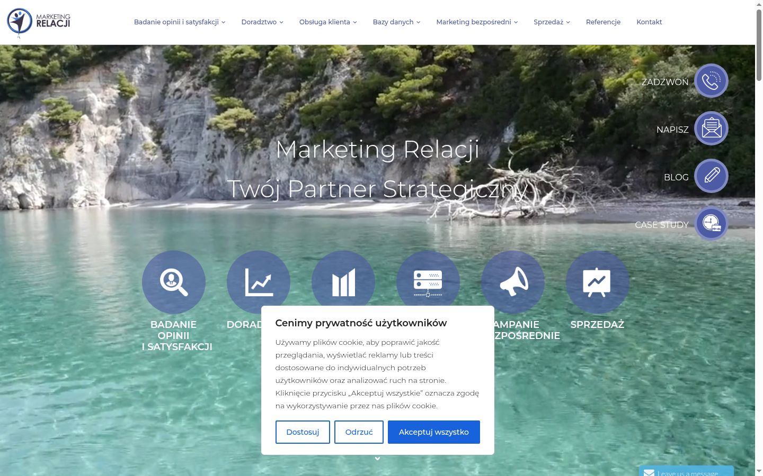Image resolution: width=763 pixels, height=476 pixels.
Task: Select the Badanie opinii magnifier icon
Action: tap(174, 282)
